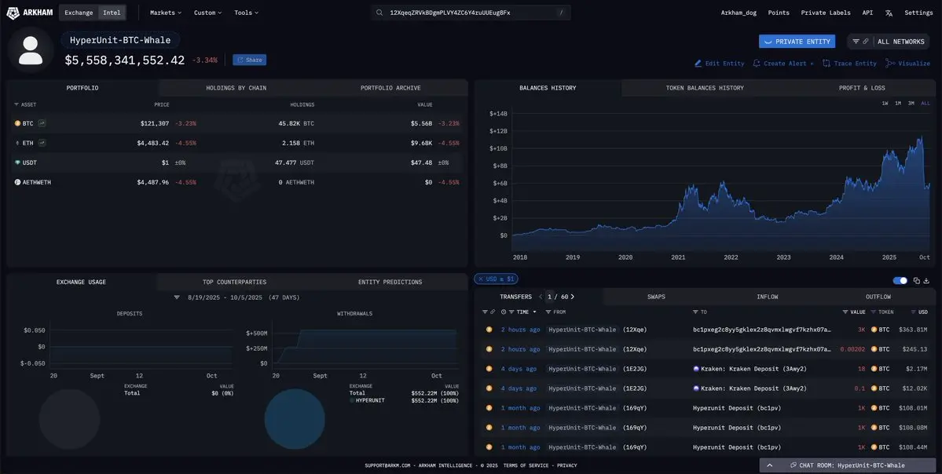
Task: Click the Edit Entity pencil icon
Action: (x=698, y=63)
